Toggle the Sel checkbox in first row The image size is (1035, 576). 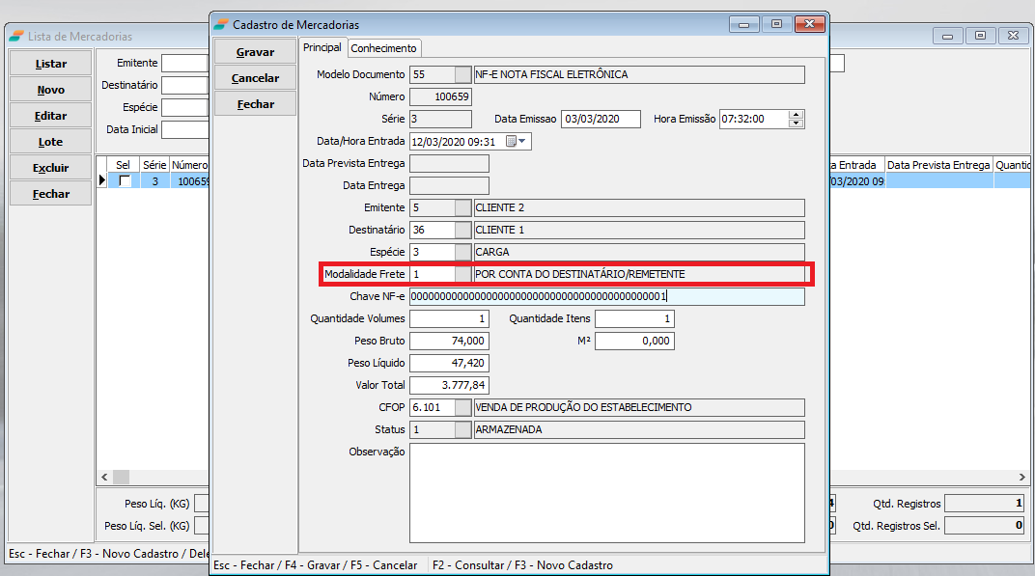coord(125,181)
